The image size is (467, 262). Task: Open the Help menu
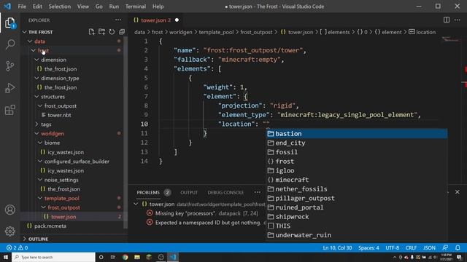(158, 7)
